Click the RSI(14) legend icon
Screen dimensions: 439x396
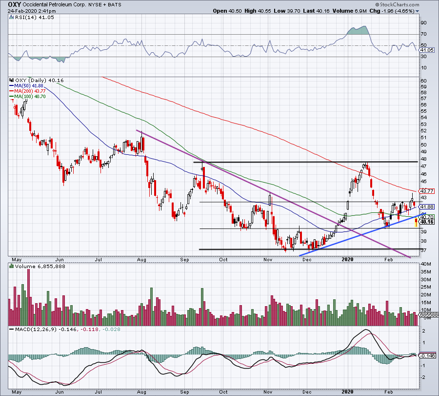(x=11, y=17)
